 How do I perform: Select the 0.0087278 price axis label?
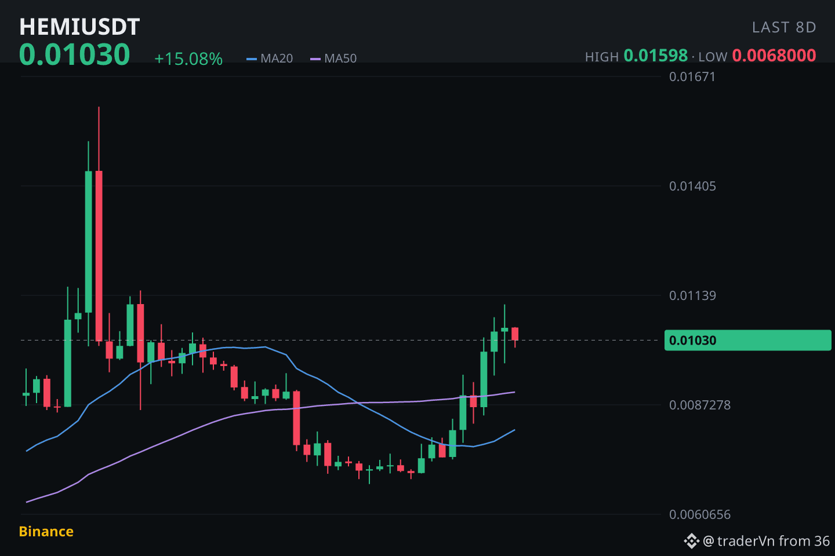click(700, 405)
